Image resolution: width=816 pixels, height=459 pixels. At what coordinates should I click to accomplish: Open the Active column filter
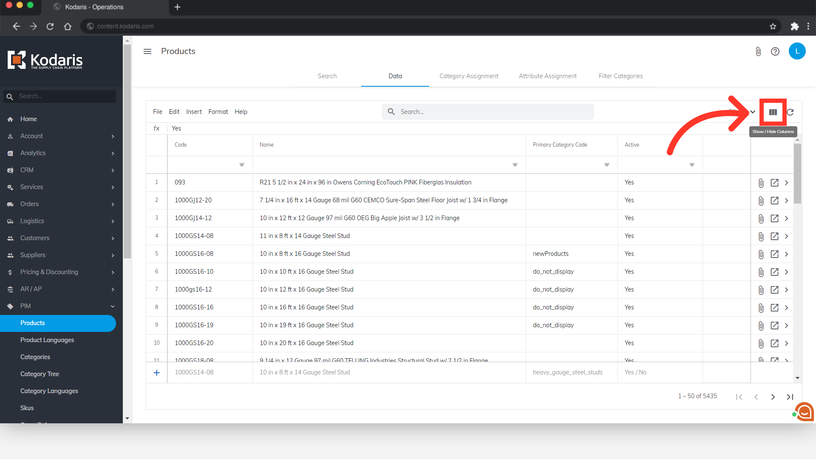pyautogui.click(x=691, y=165)
